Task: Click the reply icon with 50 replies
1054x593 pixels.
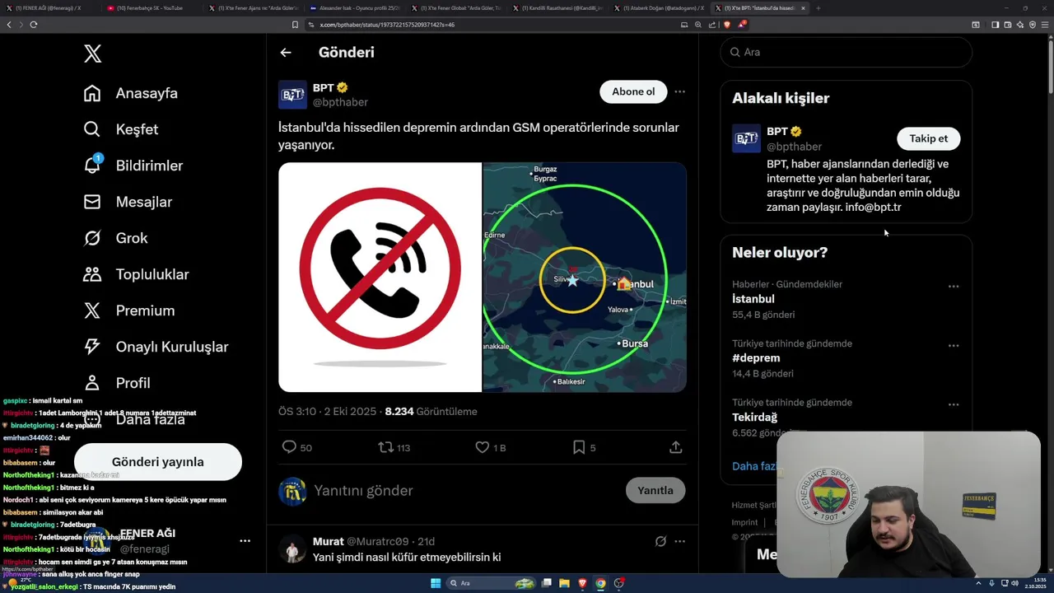Action: tap(289, 447)
